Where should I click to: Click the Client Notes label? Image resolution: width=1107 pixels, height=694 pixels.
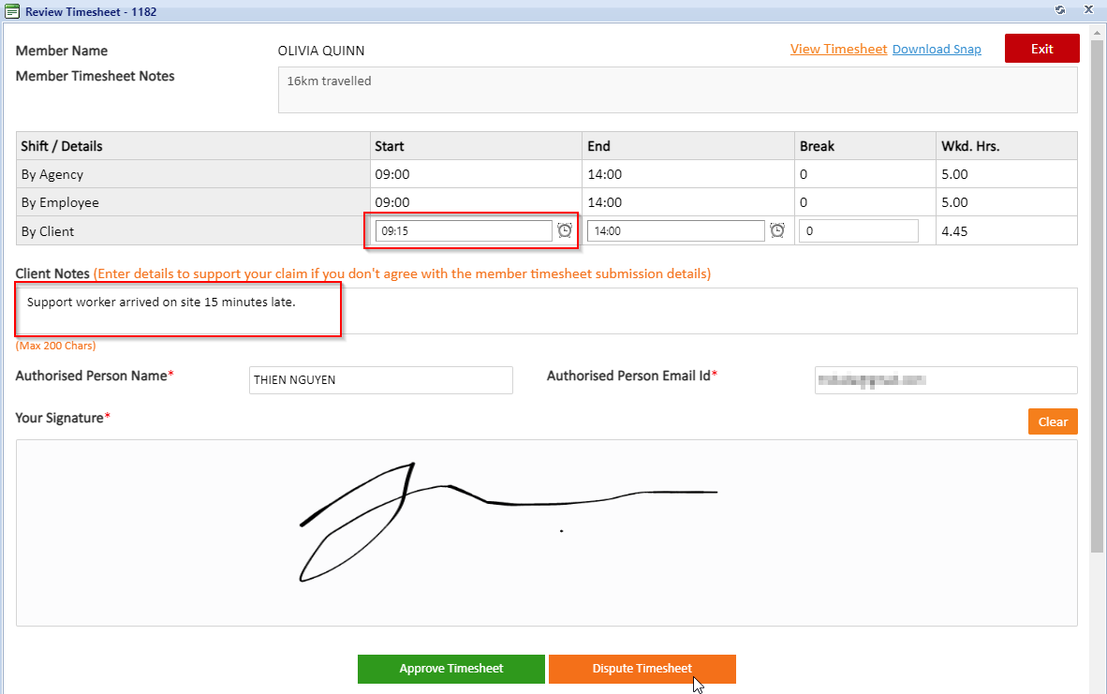pos(52,273)
